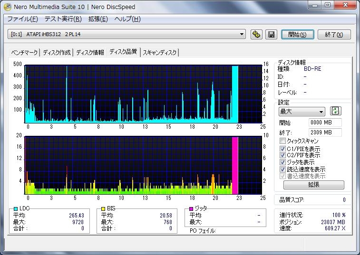Open the drive selection dropdown ATAPI iHBS312
Screen dimensions: 360x255
[x=126, y=34]
